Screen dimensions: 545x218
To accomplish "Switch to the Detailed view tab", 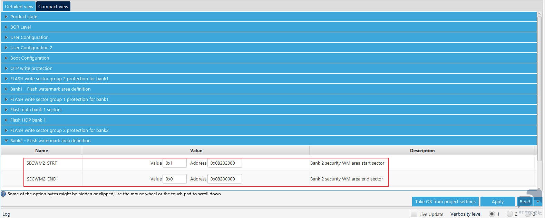I will coord(19,7).
